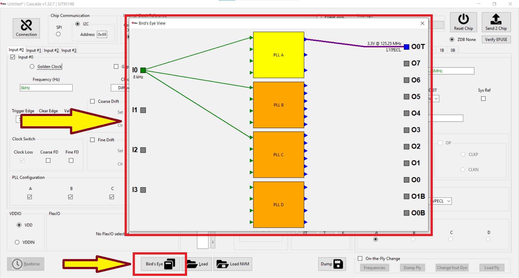Image resolution: width=519 pixels, height=278 pixels.
Task: Click the O0B output node square
Action: pos(406,213)
